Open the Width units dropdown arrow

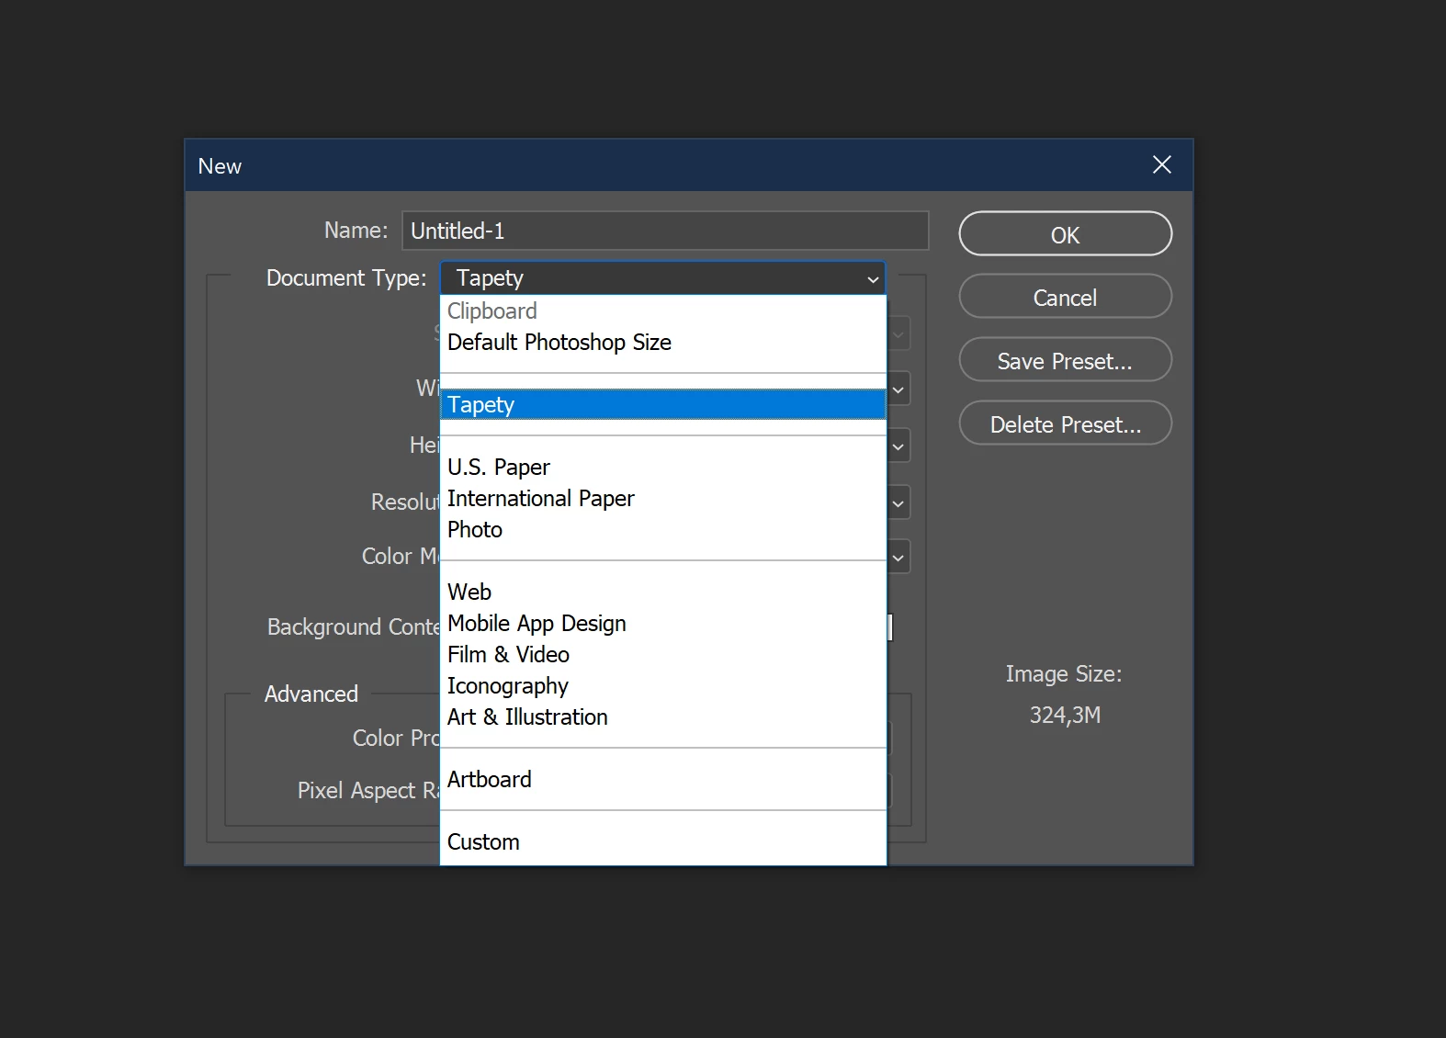point(898,389)
